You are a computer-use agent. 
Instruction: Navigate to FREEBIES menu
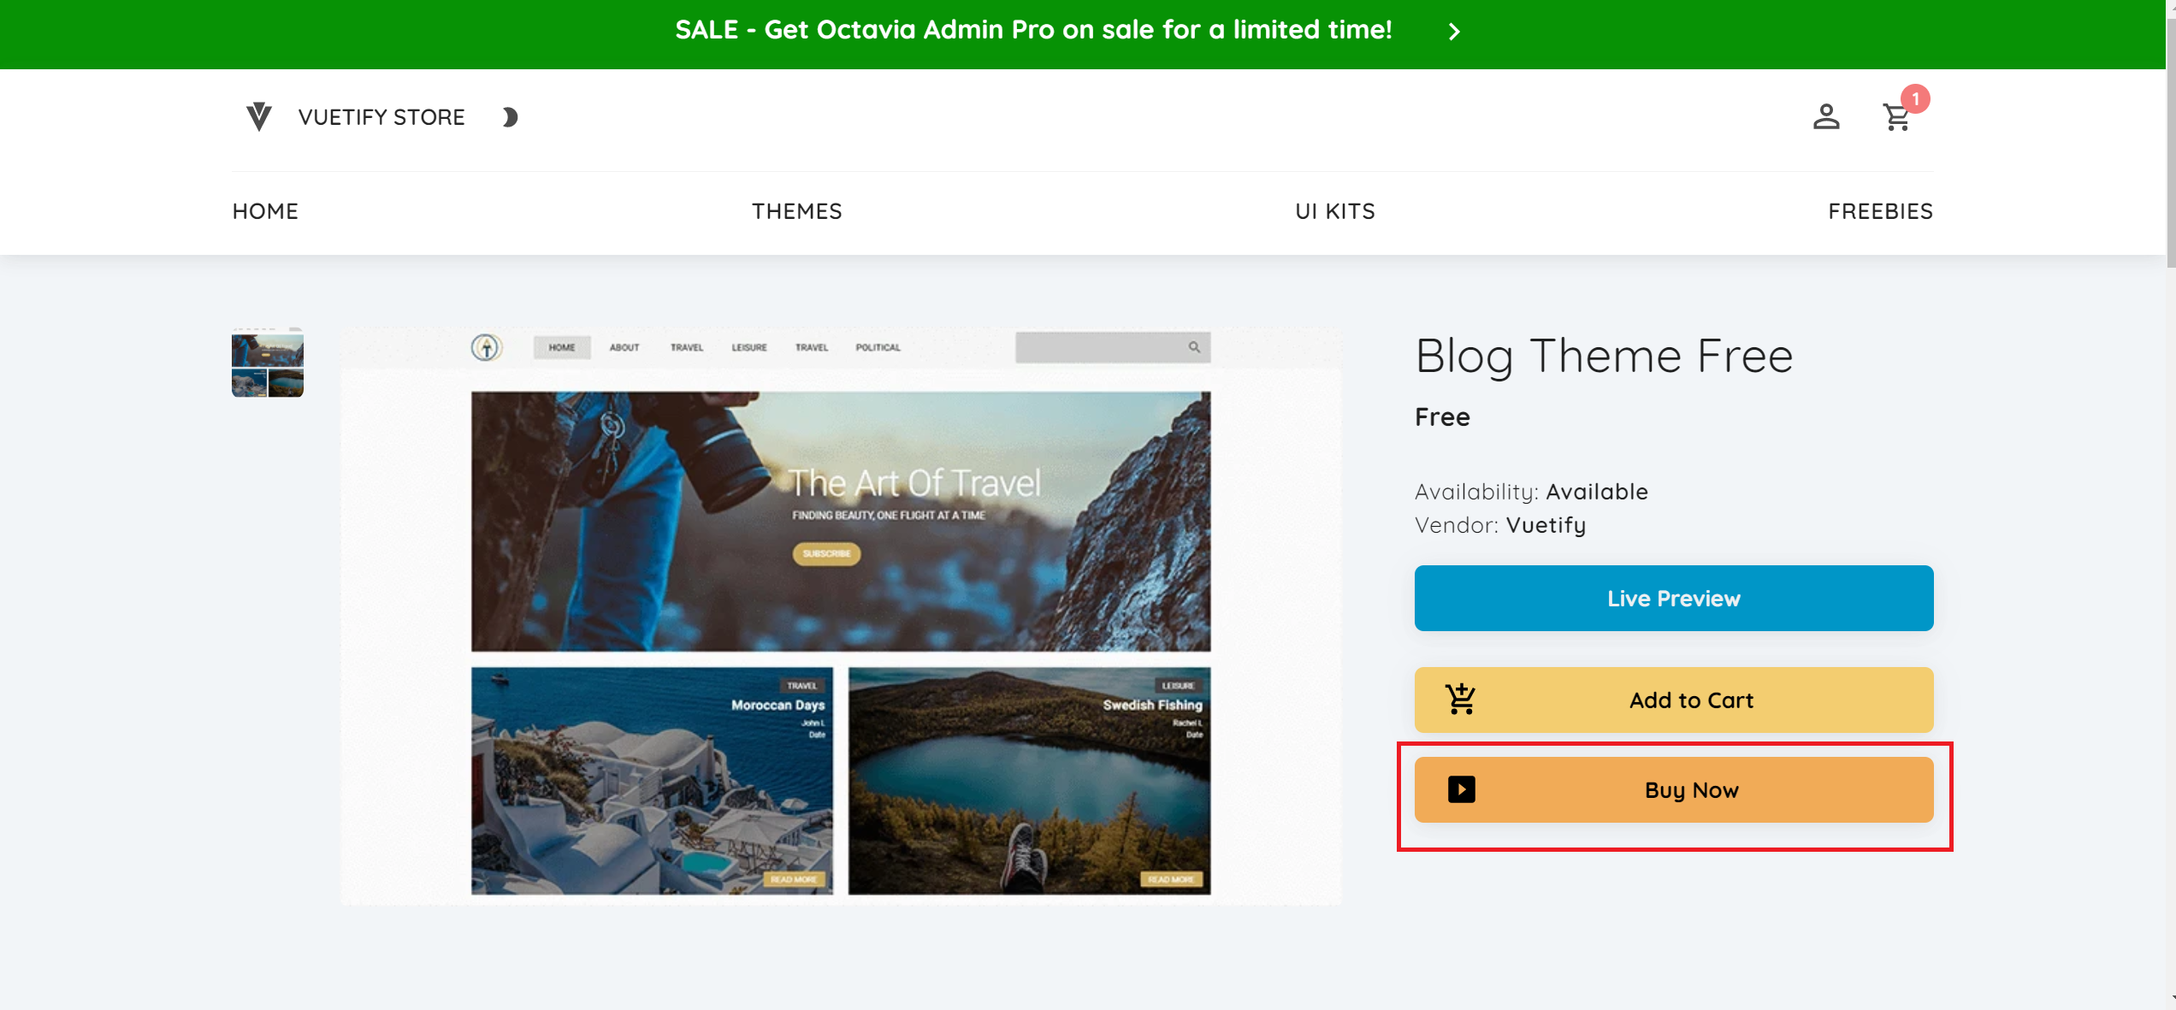click(x=1880, y=211)
